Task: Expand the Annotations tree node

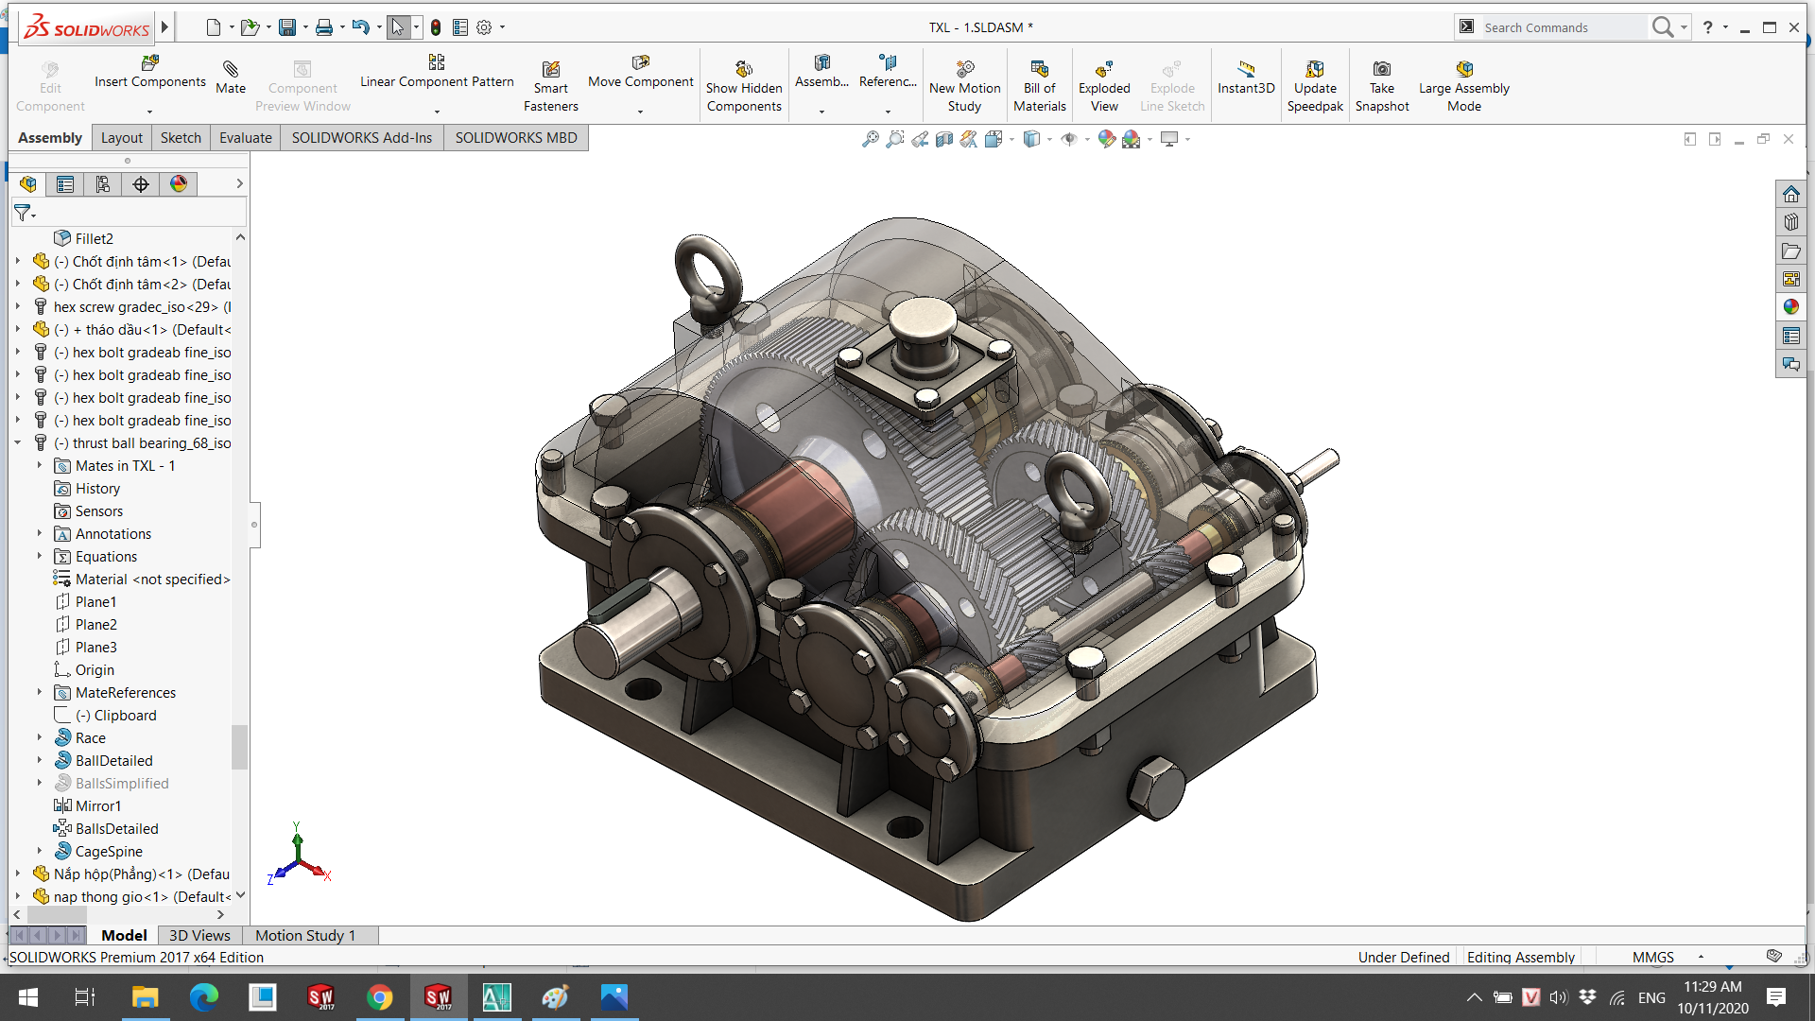Action: coord(40,534)
